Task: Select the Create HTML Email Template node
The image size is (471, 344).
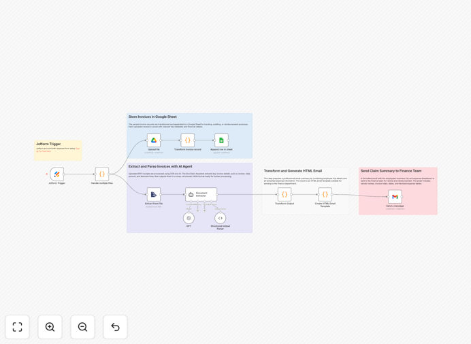Action: pos(325,195)
